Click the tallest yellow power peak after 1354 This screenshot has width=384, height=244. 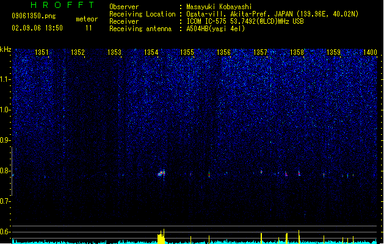pyautogui.click(x=164, y=235)
